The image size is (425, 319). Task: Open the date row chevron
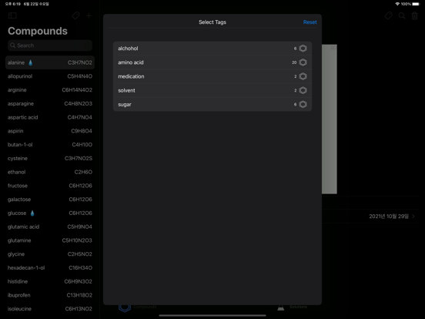point(413,217)
